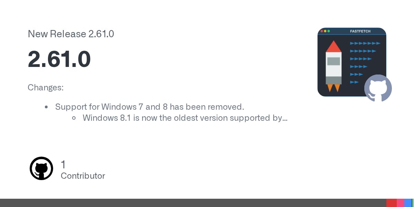The image size is (414, 207).
Task: Click the pink language bar segment
Action: coord(401,203)
